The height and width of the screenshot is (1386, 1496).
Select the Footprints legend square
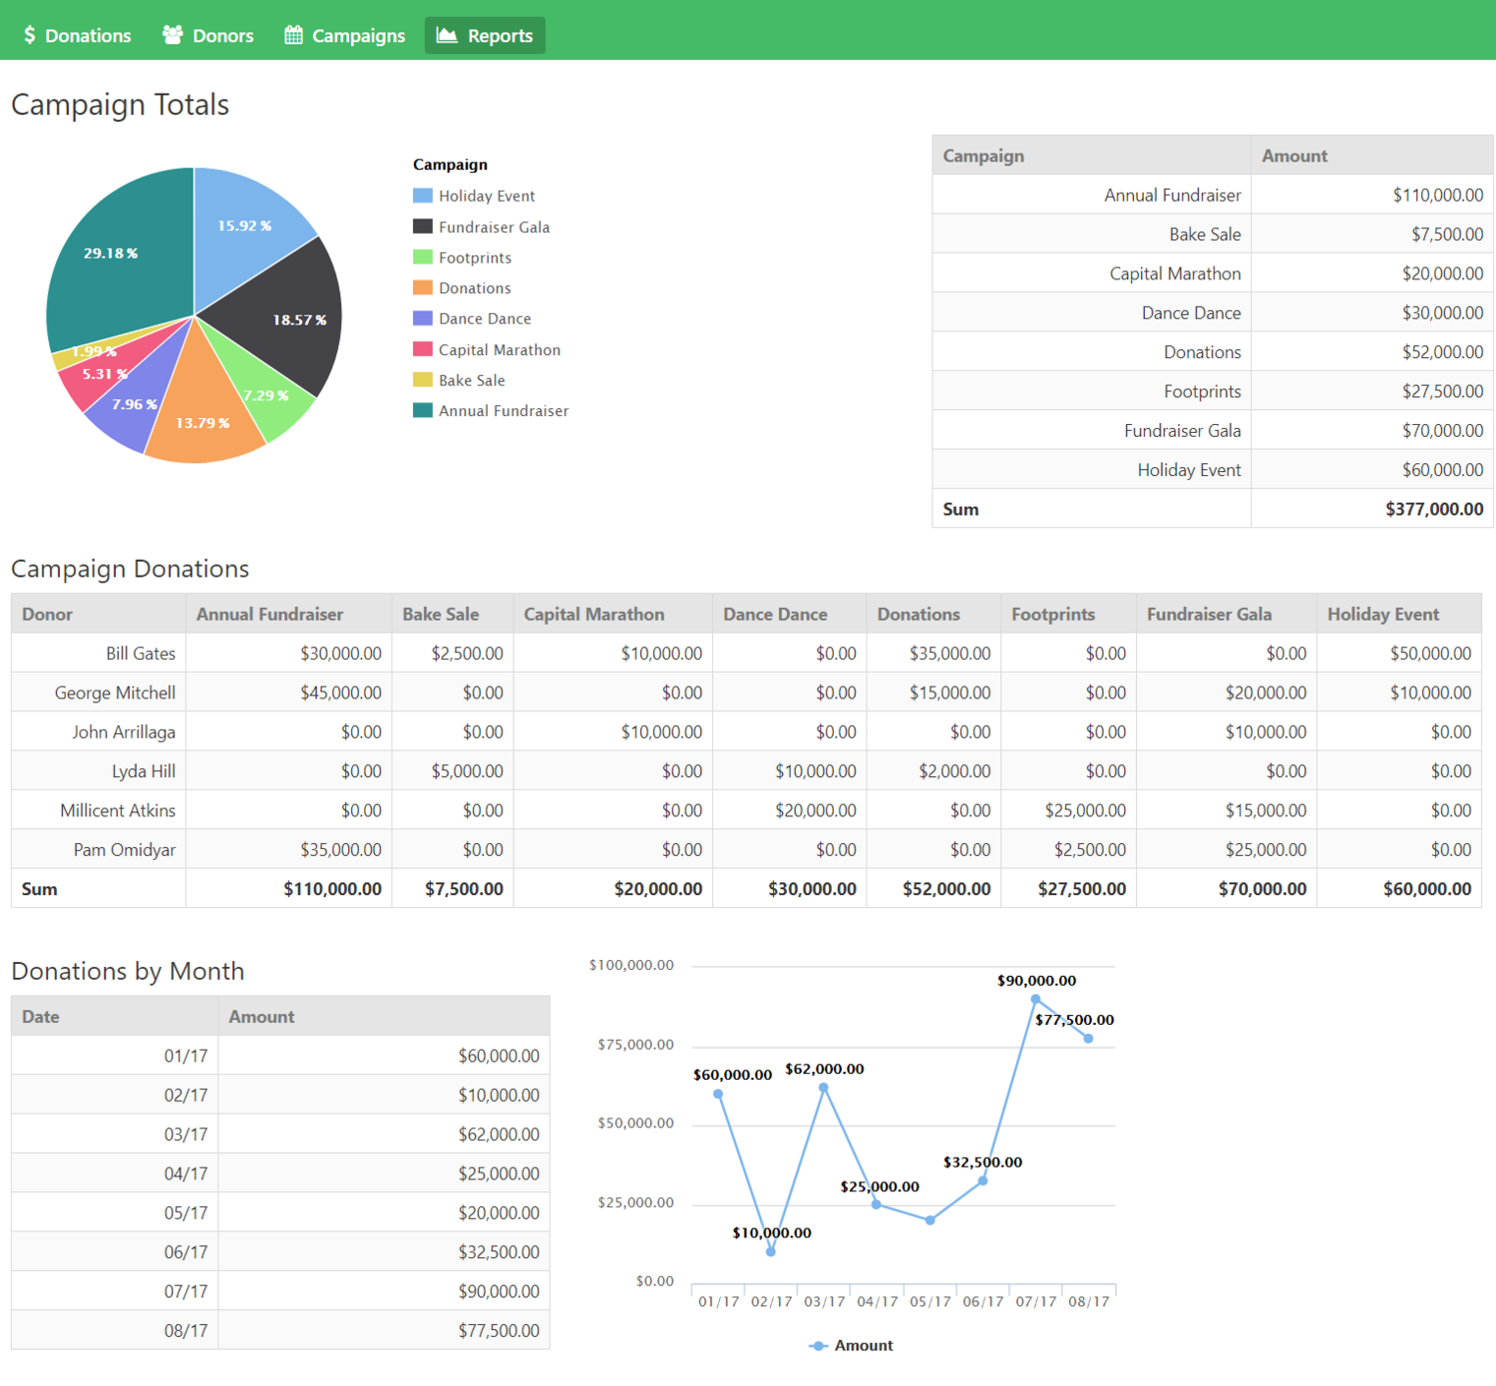[x=421, y=256]
